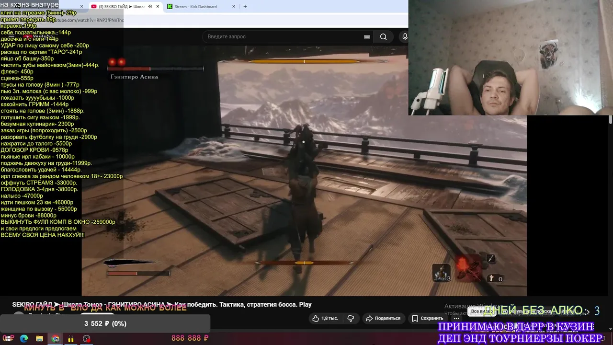Dislike the YouTube video
The image size is (613, 345).
click(351, 318)
